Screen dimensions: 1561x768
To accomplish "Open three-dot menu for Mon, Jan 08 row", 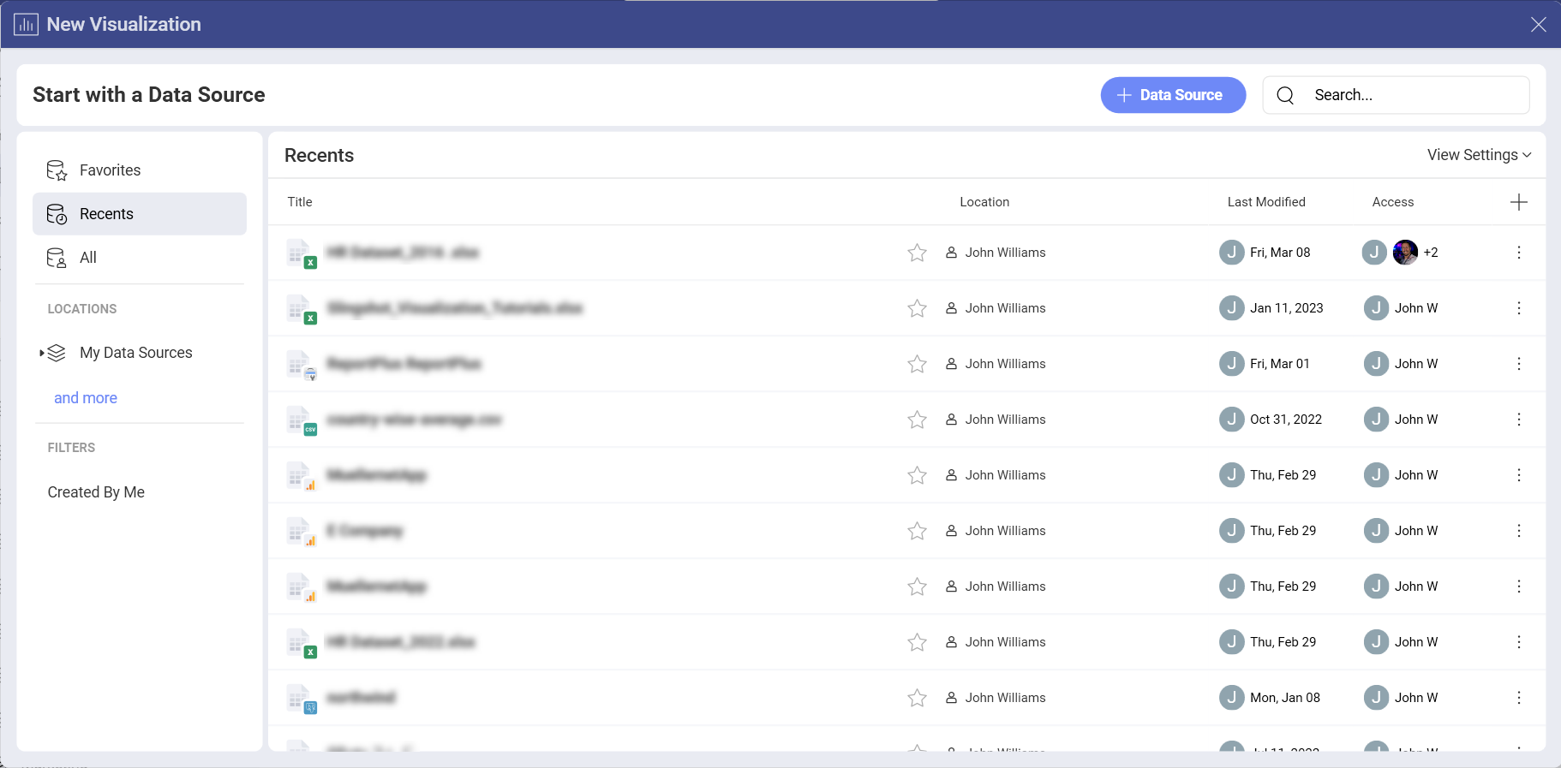I will [x=1518, y=698].
